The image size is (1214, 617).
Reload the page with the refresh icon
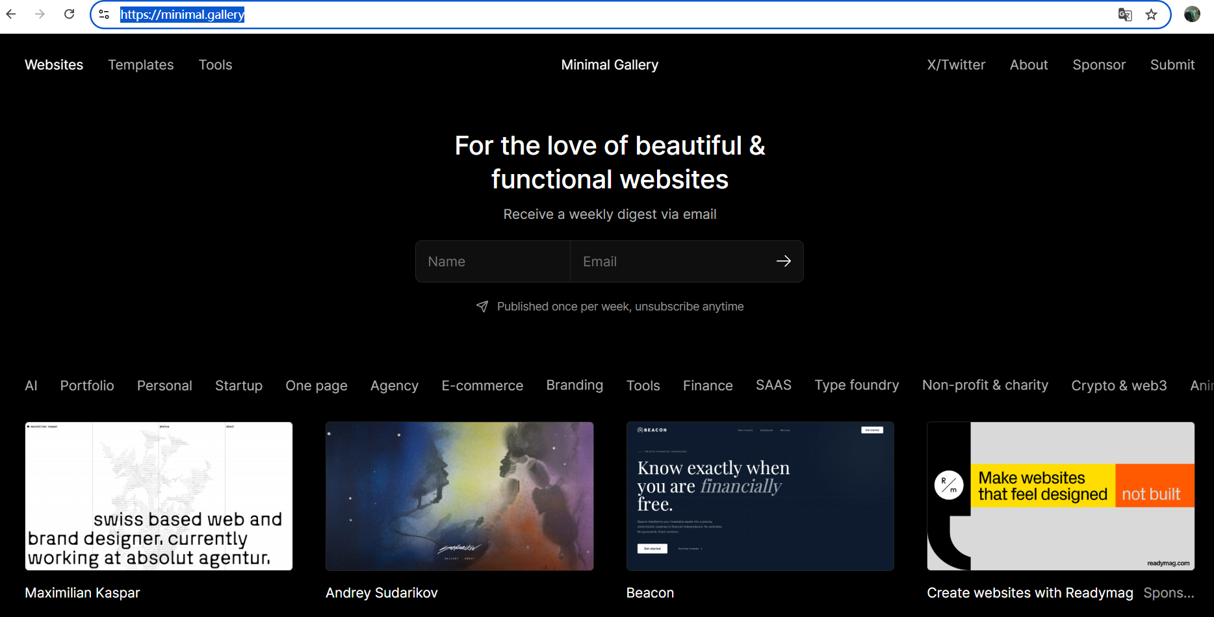tap(70, 14)
